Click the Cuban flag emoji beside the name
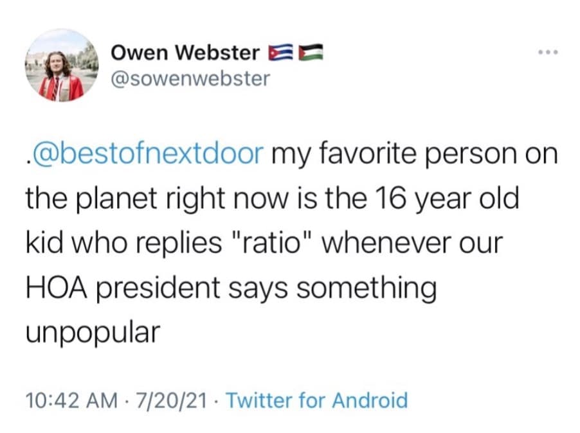580x433 pixels. (278, 53)
